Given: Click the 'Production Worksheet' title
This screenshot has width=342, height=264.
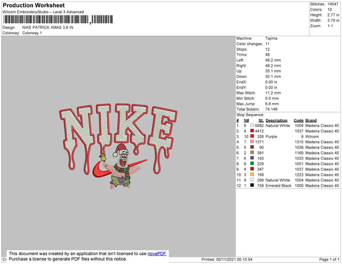Looking at the screenshot, I should click(x=34, y=6).
